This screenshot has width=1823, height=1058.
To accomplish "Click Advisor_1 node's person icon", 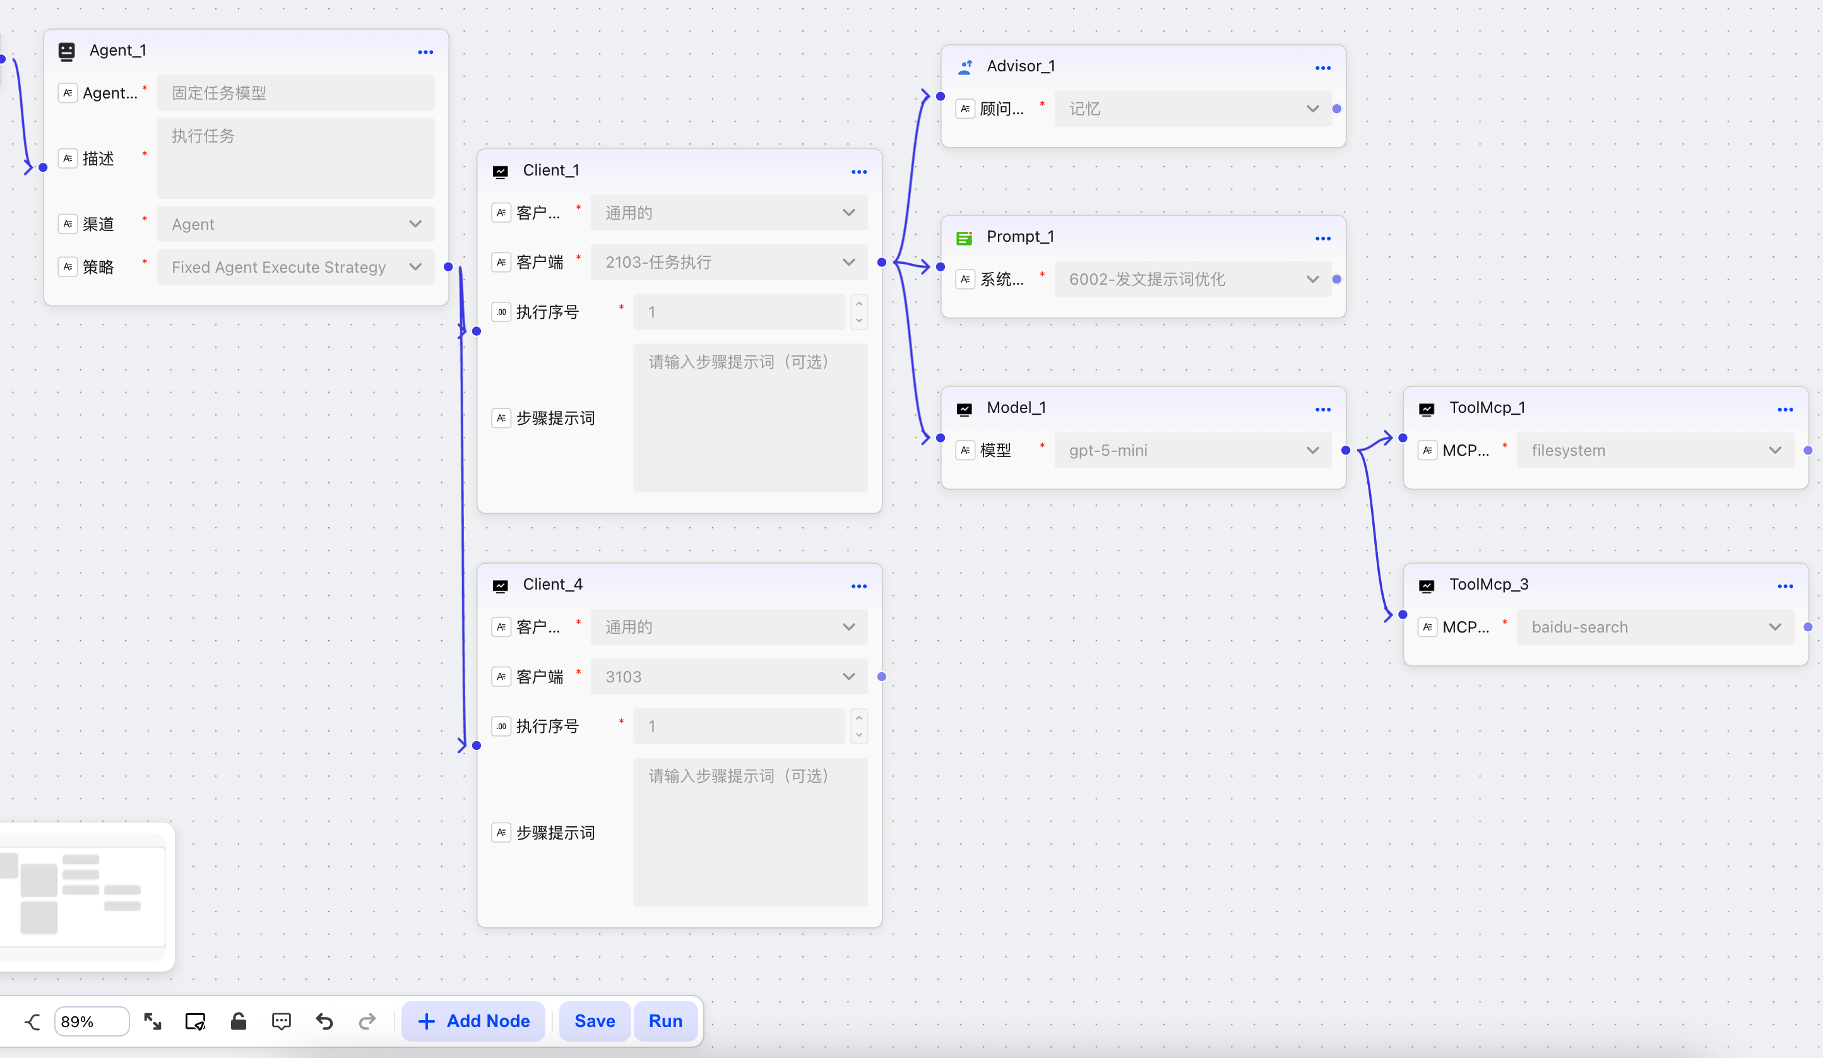I will point(965,68).
